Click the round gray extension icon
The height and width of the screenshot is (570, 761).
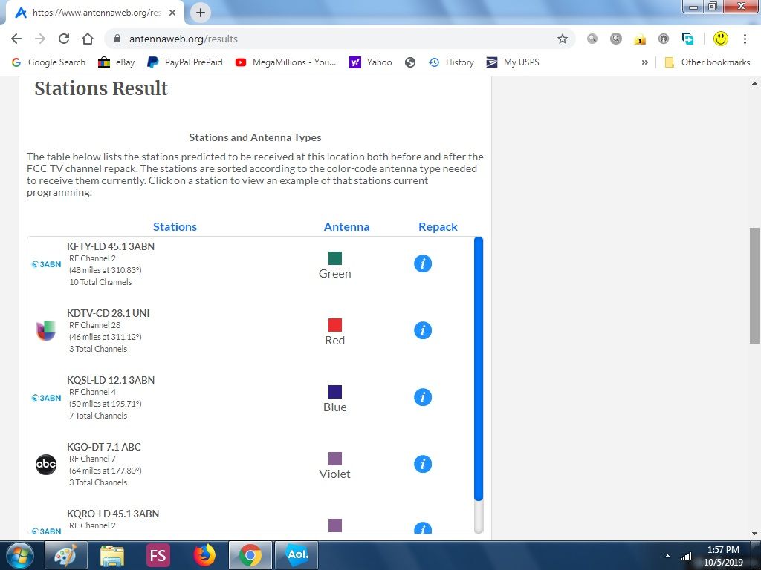[x=664, y=39]
